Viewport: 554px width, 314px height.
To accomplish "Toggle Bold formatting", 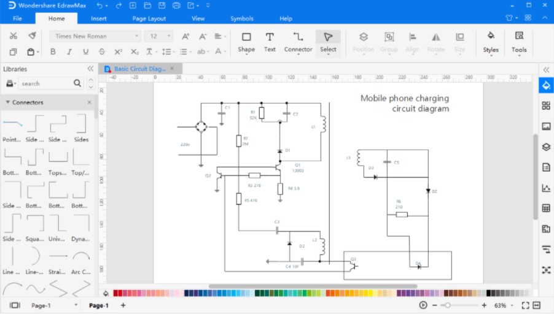I will click(53, 52).
